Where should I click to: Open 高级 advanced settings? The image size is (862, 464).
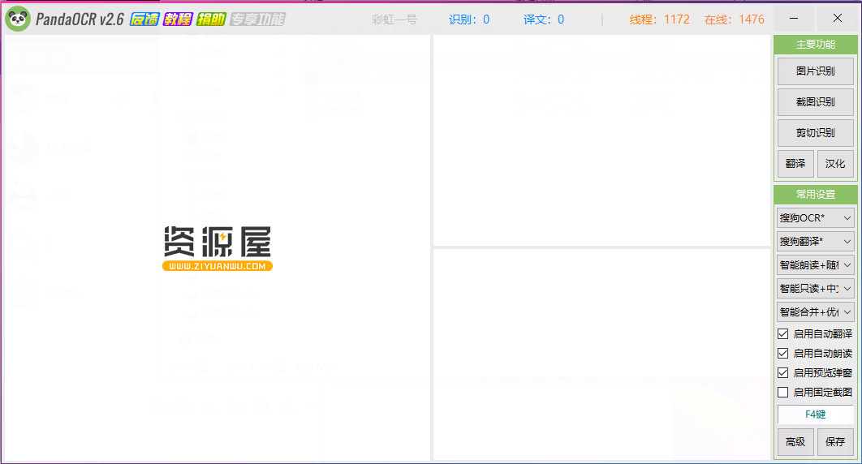point(795,442)
